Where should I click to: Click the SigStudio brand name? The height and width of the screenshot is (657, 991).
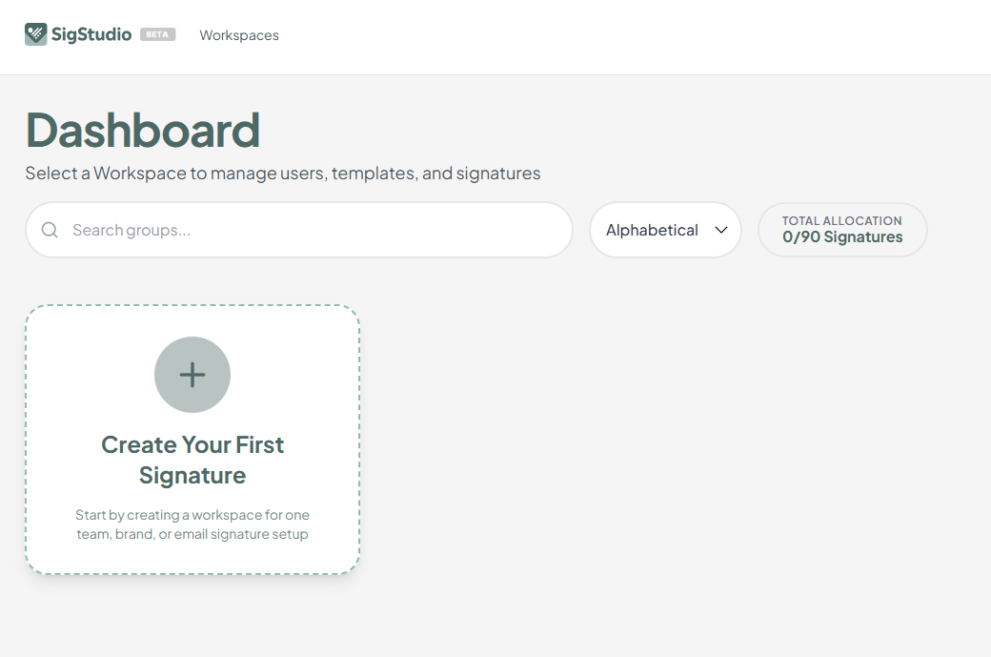click(x=91, y=34)
